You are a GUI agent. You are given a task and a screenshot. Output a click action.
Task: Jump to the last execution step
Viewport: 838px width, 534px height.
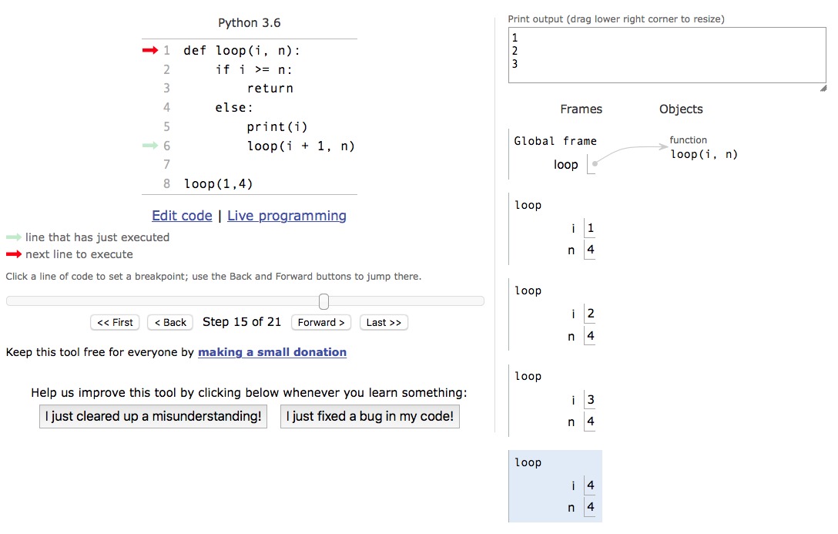click(x=384, y=322)
